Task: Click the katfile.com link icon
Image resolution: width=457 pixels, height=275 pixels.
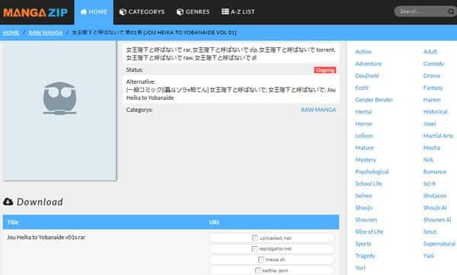Action: 258,270
